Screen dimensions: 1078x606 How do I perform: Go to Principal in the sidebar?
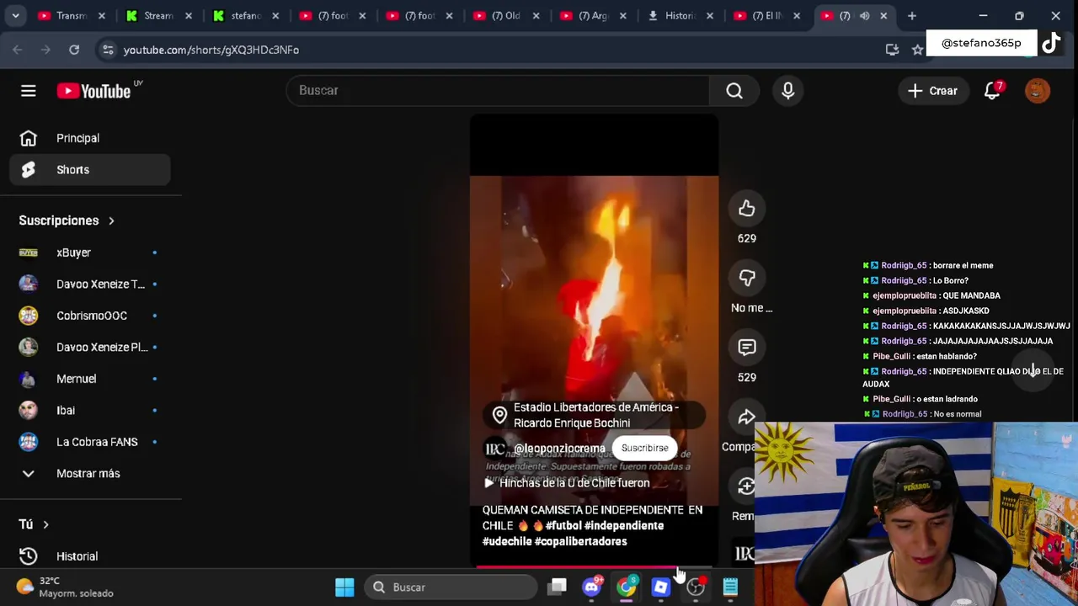coord(90,138)
